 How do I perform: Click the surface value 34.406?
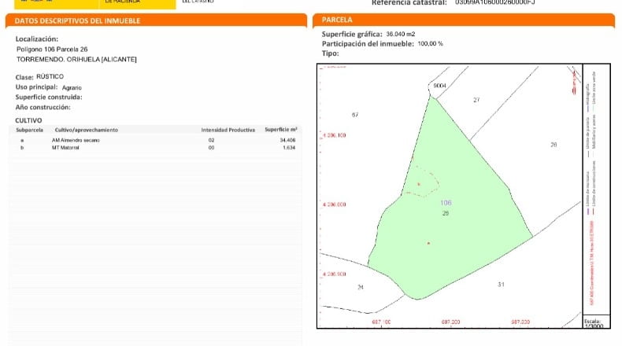click(x=287, y=140)
